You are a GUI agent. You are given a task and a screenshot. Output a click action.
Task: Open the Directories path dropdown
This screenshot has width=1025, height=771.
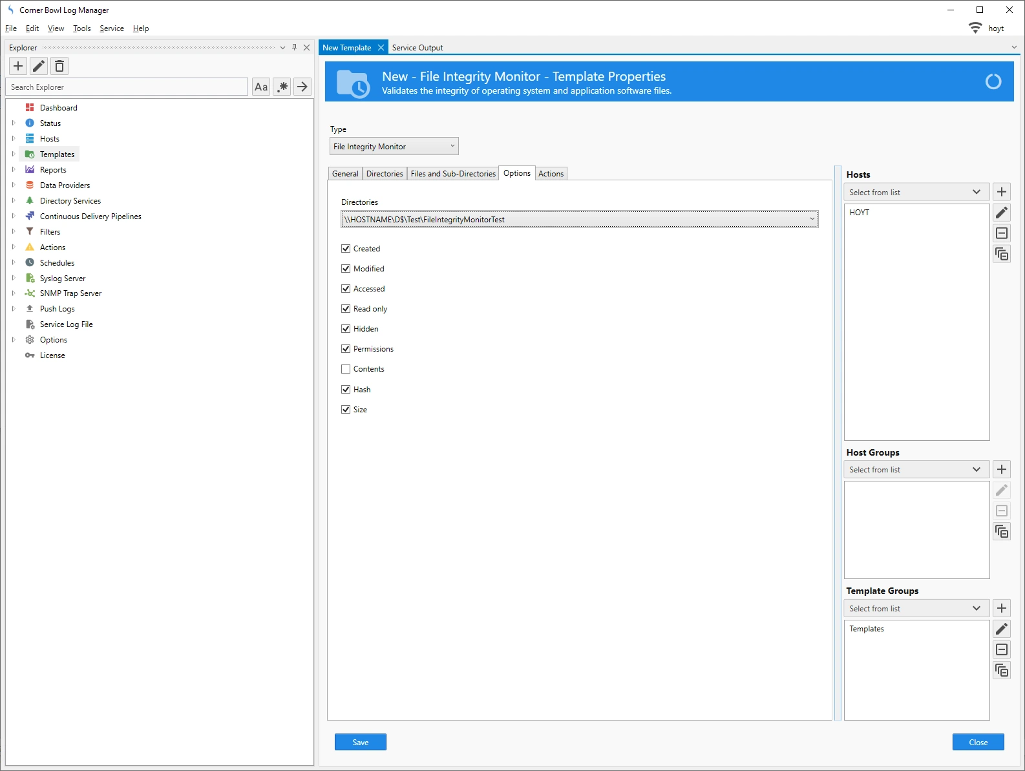[x=812, y=220]
